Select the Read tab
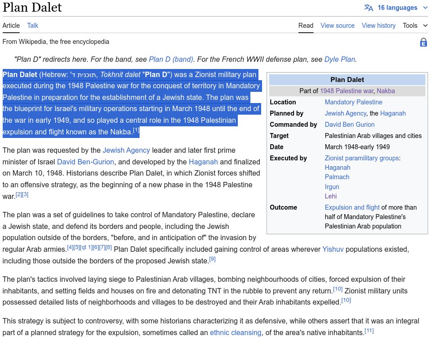This screenshot has height=340, width=433. (306, 26)
